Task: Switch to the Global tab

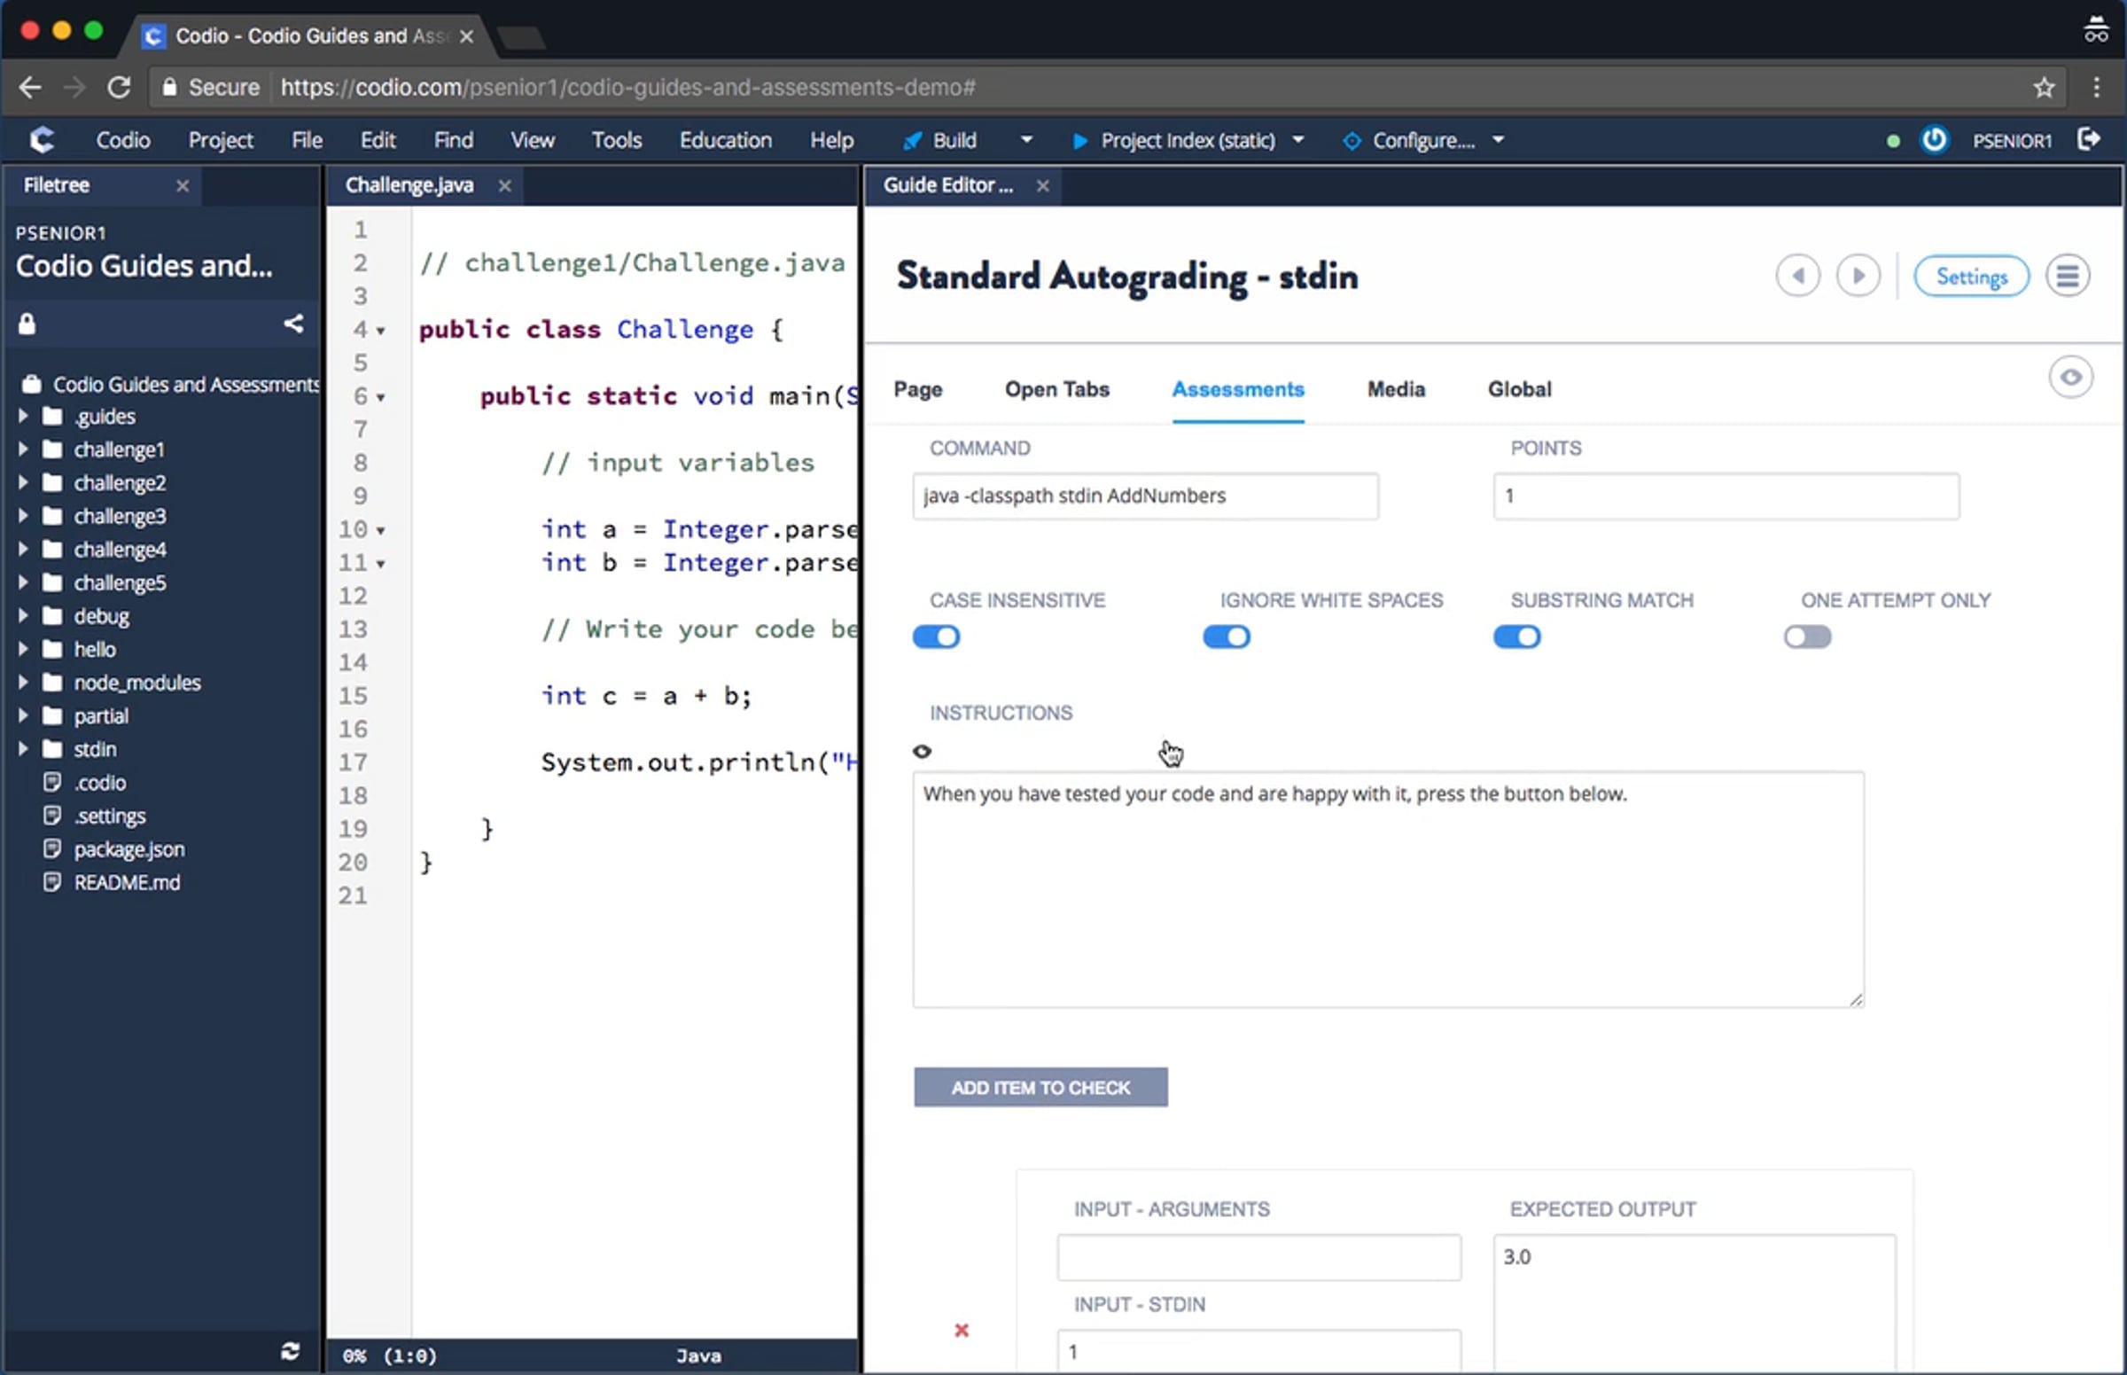Action: pyautogui.click(x=1518, y=389)
